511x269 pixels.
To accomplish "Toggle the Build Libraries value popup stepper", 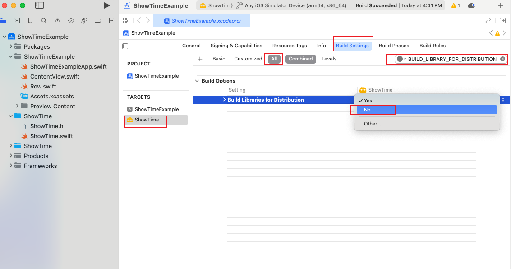I will click(503, 100).
